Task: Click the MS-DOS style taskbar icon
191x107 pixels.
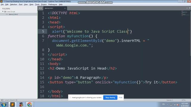Action: click(21, 104)
